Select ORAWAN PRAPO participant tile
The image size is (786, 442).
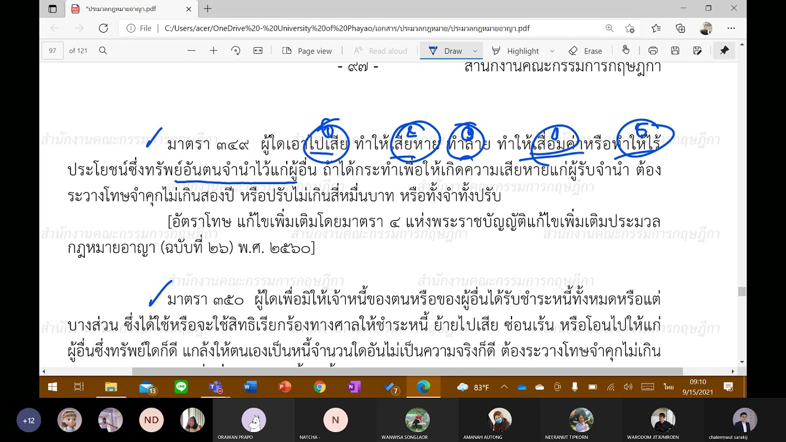pos(254,421)
